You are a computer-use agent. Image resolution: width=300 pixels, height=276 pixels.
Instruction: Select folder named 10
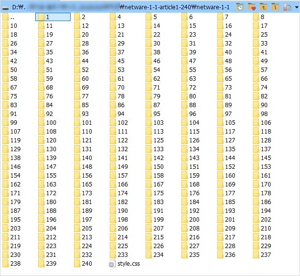(x=10, y=26)
